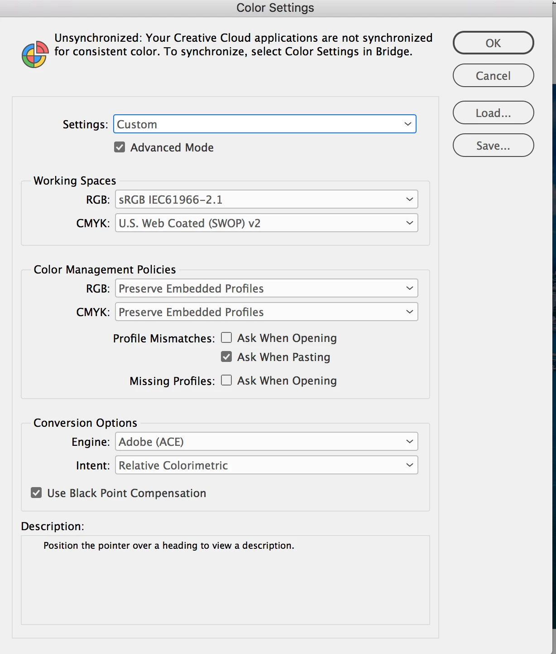The image size is (556, 654).
Task: Click the Profile Mismatches label
Action: point(164,338)
